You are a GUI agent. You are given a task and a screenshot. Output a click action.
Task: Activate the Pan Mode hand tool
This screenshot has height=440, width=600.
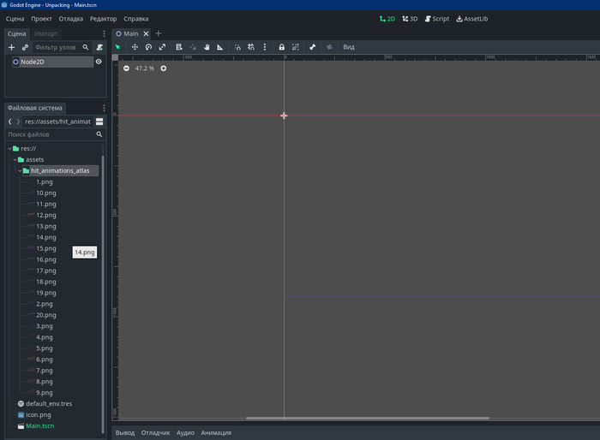pyautogui.click(x=207, y=47)
